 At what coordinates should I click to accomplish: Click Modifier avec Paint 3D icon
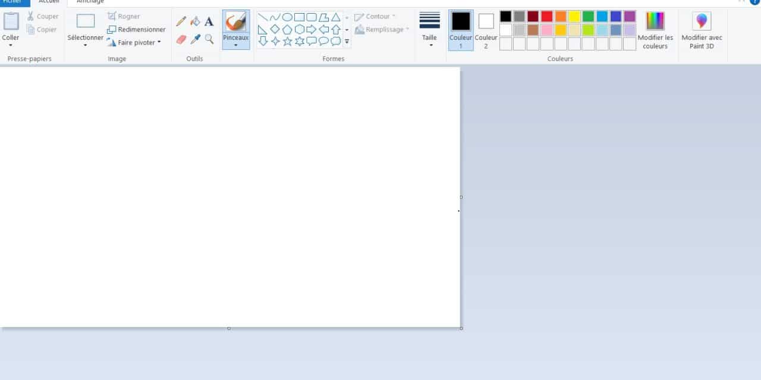tap(702, 22)
